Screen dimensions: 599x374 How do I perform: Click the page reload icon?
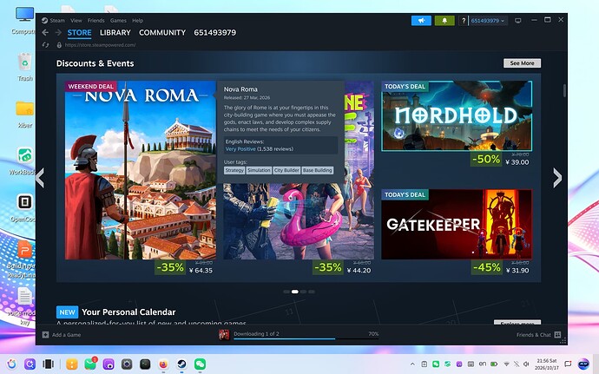point(45,45)
